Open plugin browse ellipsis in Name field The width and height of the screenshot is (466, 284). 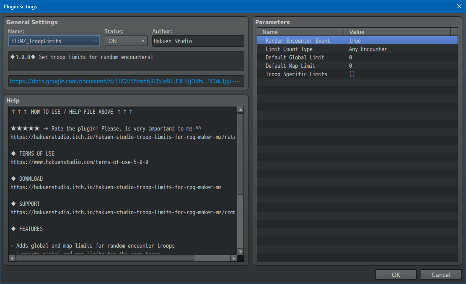(95, 41)
